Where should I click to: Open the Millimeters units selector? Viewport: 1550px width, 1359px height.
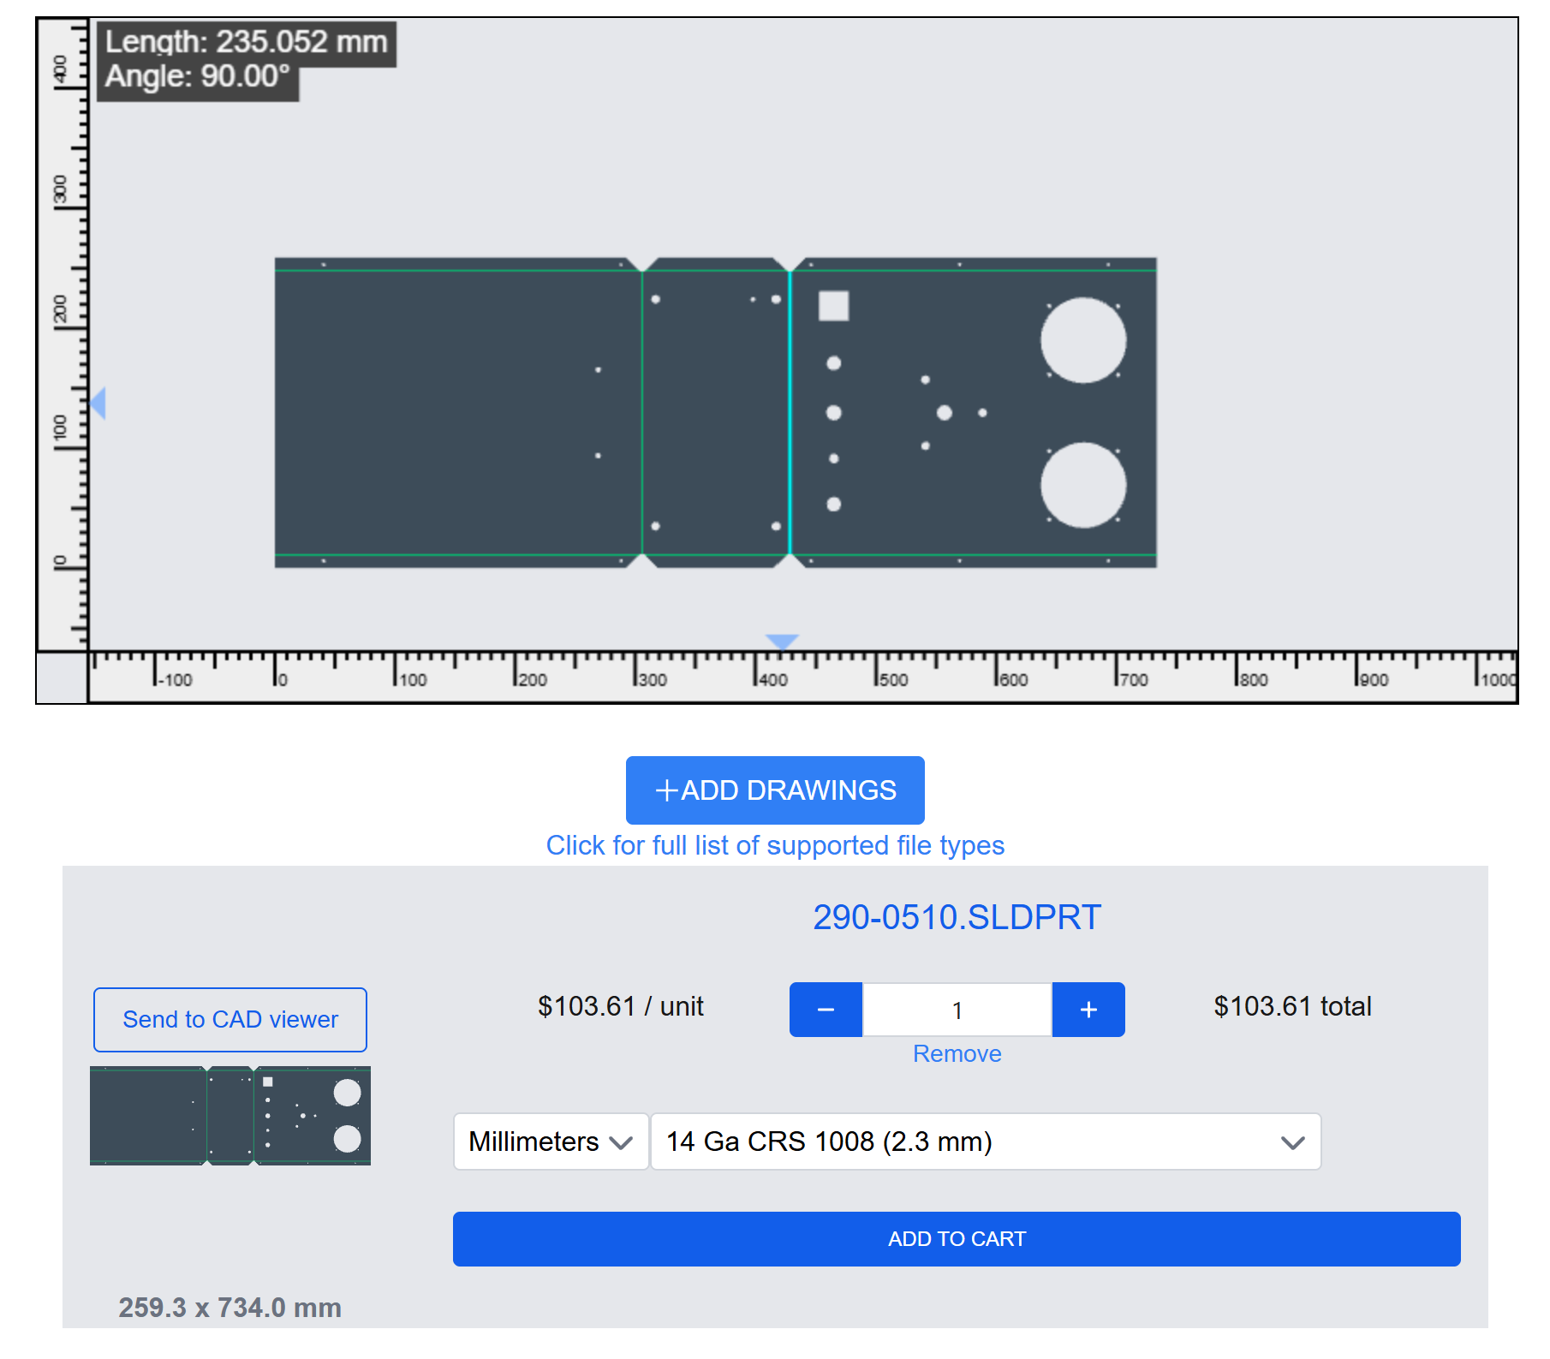tap(551, 1141)
